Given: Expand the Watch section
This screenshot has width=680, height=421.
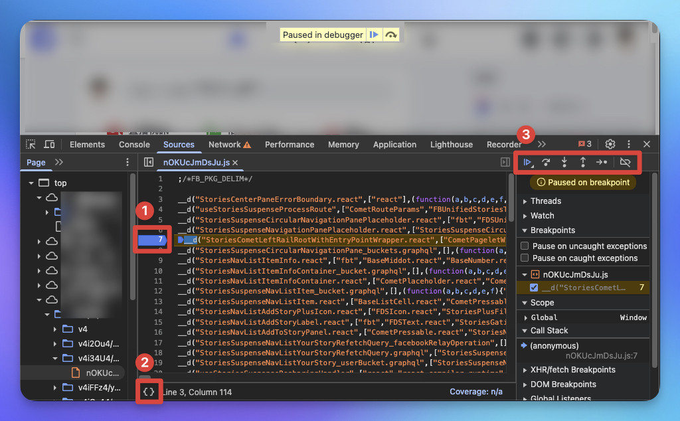Looking at the screenshot, I should [x=542, y=216].
